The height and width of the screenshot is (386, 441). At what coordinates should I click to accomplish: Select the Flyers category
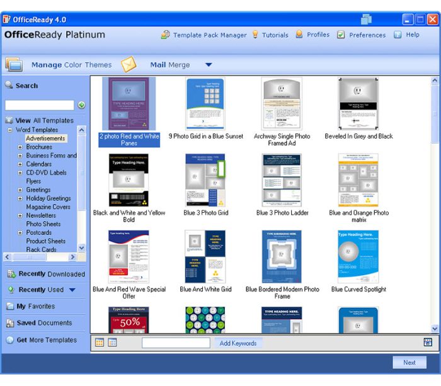(x=33, y=181)
